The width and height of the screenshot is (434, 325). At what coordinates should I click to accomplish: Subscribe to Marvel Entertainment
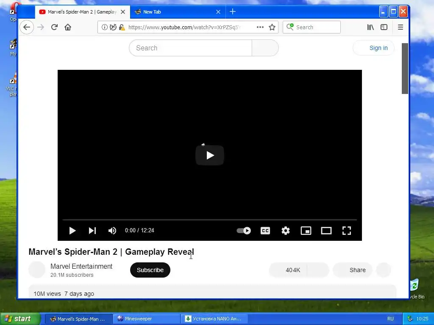pyautogui.click(x=150, y=270)
